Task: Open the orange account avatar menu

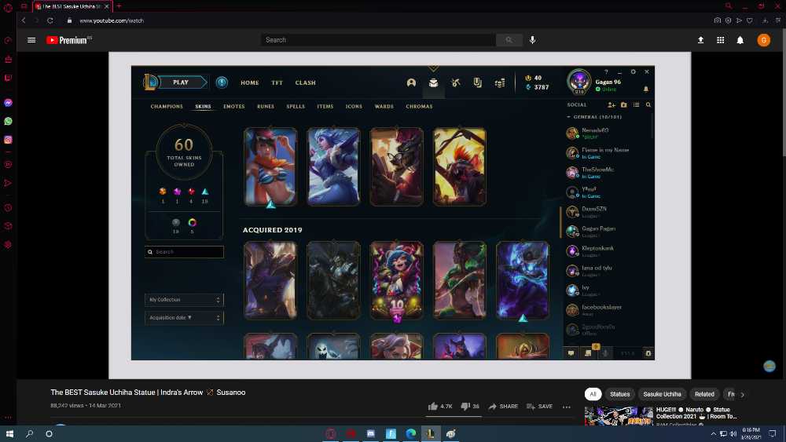Action: pos(763,40)
